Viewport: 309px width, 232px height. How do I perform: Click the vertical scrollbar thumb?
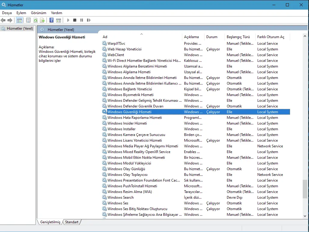pos(305,189)
